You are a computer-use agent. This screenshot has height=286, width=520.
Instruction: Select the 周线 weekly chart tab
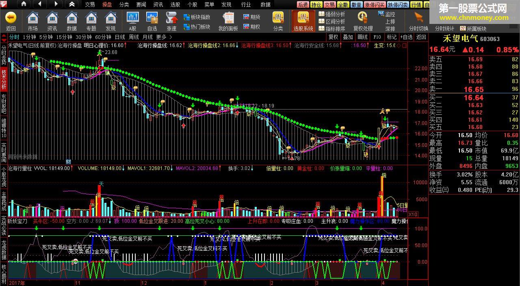134,37
